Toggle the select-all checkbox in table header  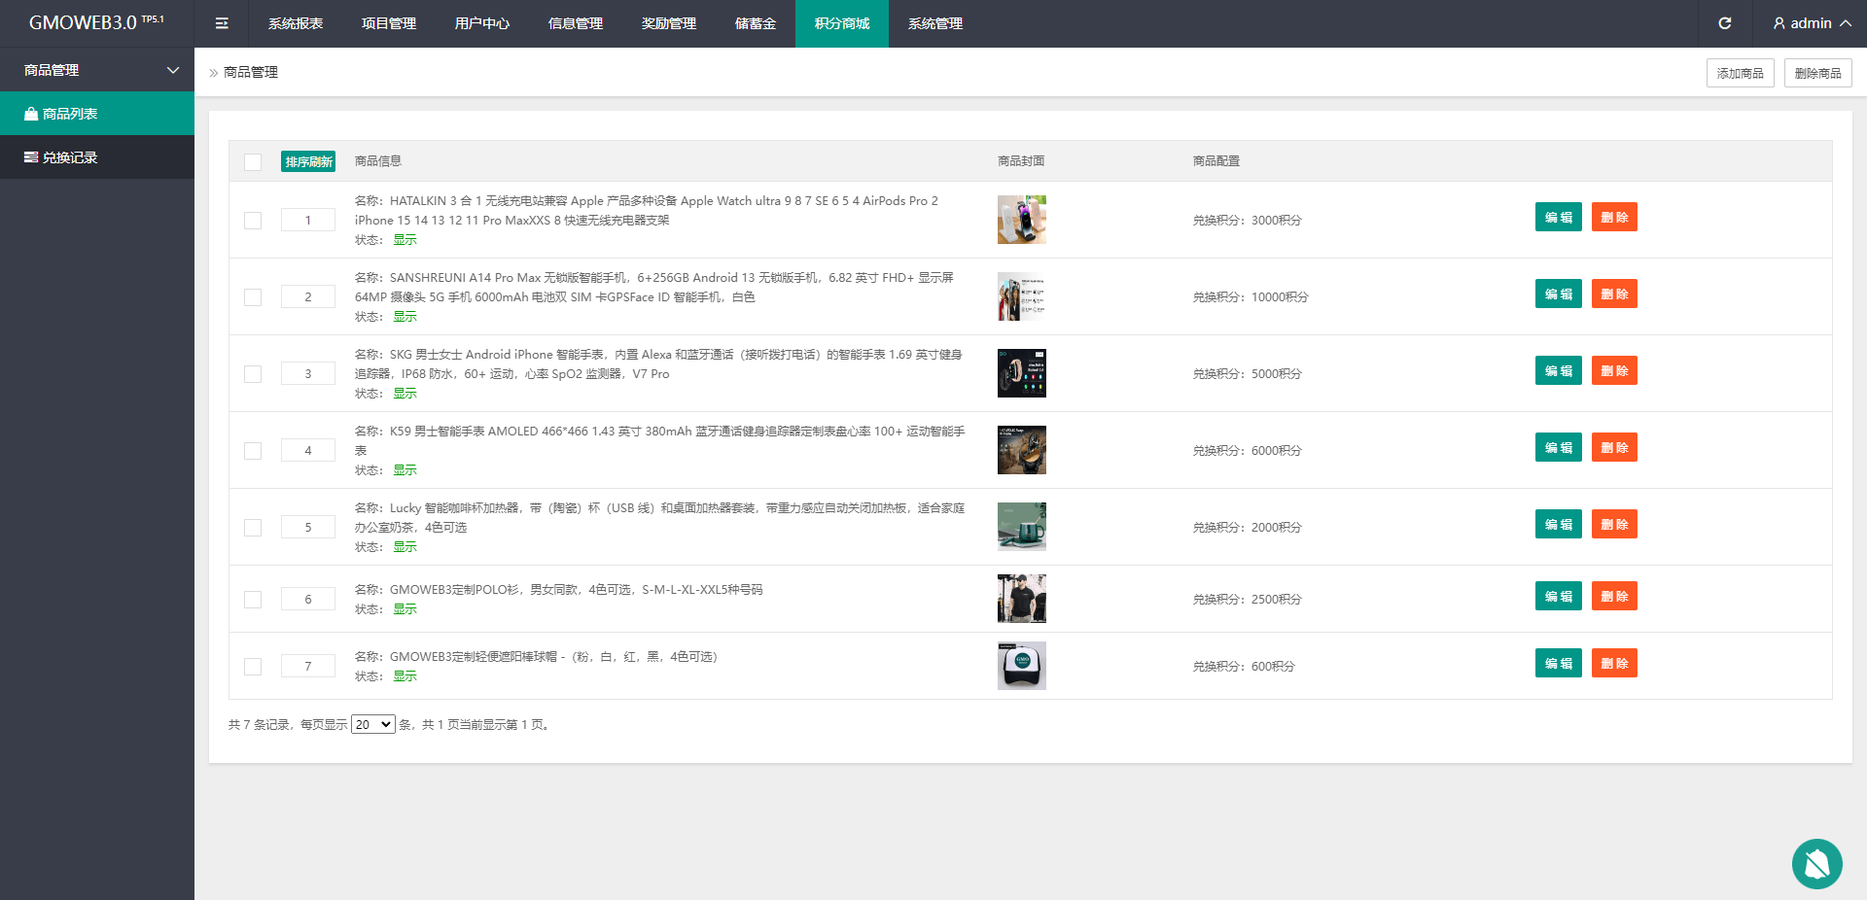253,162
